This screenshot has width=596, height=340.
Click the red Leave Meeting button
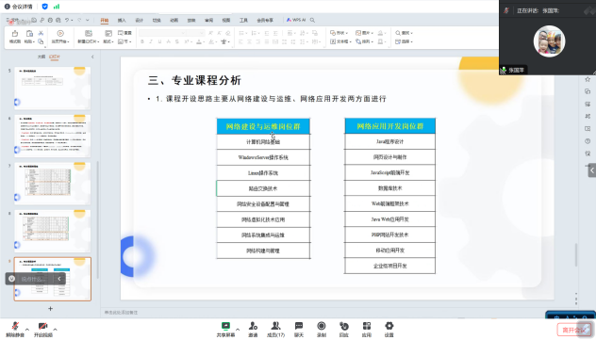574,331
